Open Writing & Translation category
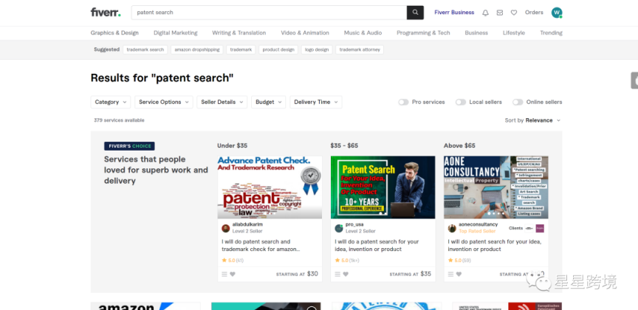638x310 pixels. [239, 33]
